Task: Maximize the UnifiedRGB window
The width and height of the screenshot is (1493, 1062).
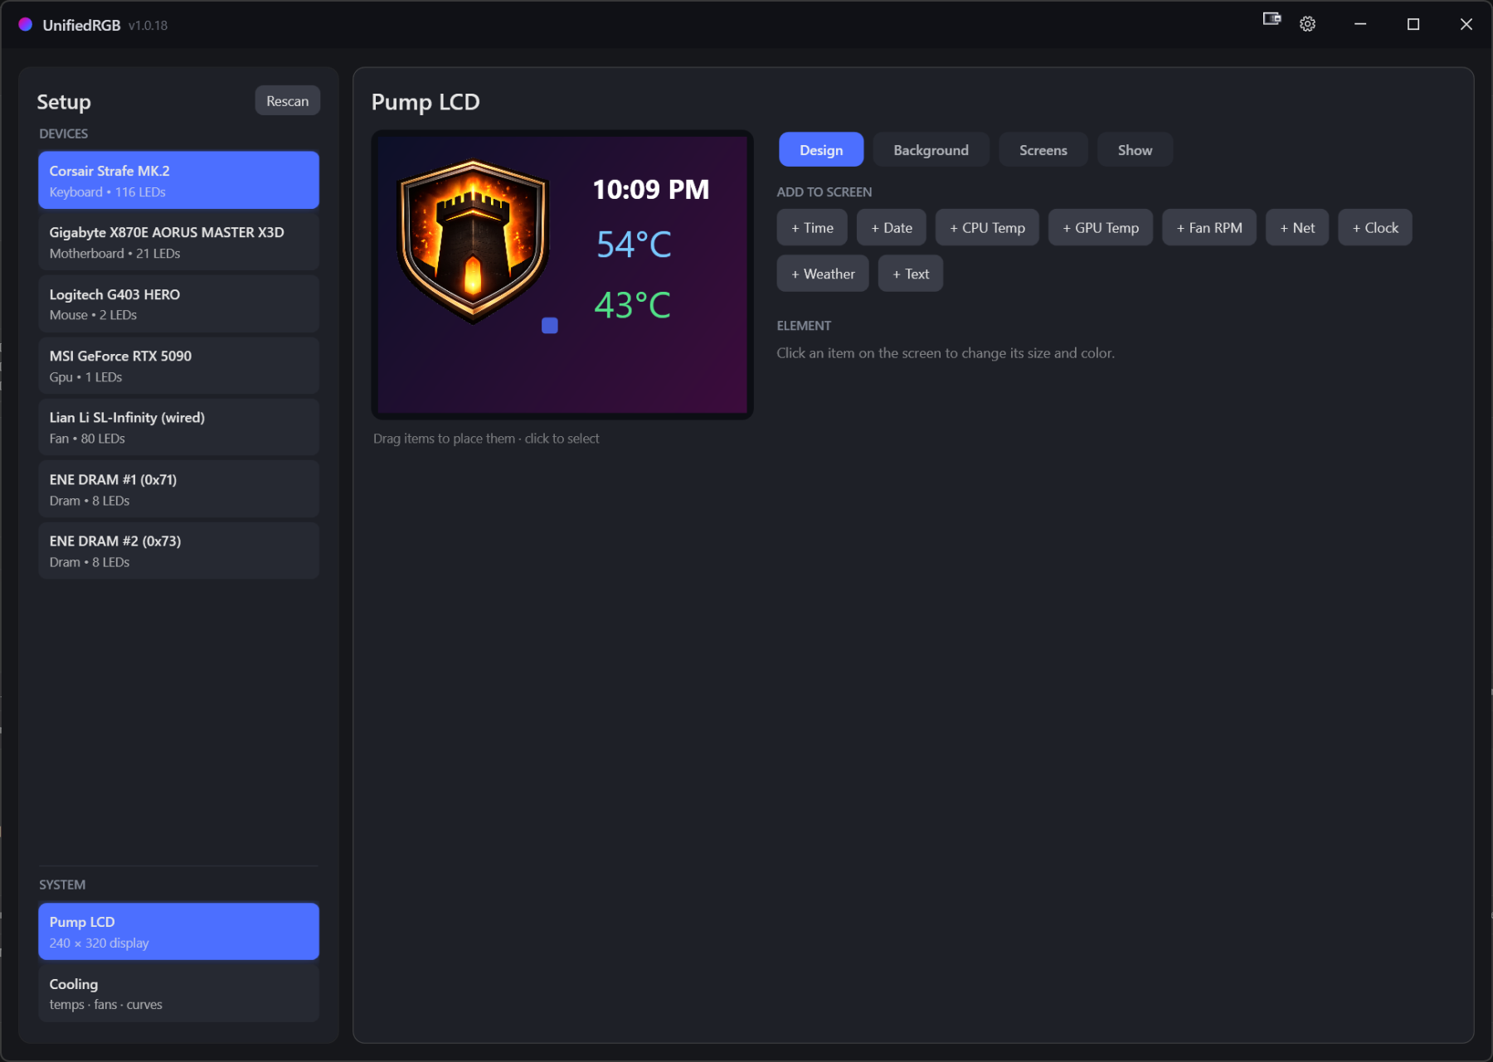Action: (x=1413, y=24)
